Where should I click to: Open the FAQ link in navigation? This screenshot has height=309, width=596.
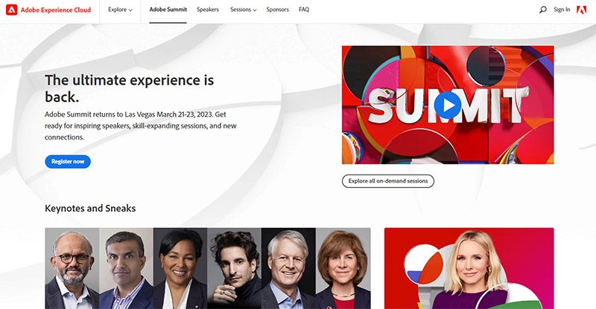tap(304, 10)
